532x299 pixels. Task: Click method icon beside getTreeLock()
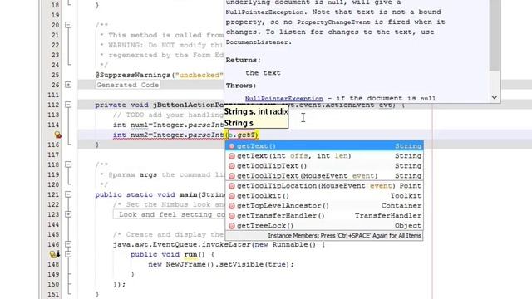pyautogui.click(x=232, y=226)
